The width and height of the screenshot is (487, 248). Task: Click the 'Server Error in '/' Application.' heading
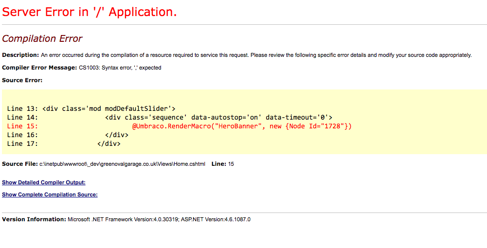tap(90, 12)
